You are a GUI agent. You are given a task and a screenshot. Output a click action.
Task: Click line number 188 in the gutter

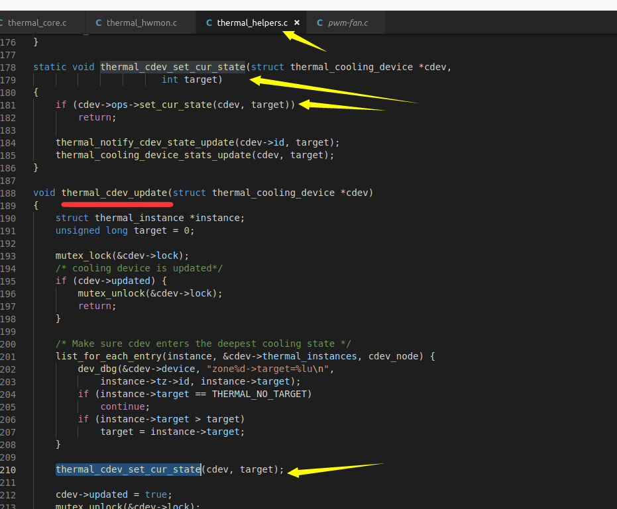(x=8, y=193)
